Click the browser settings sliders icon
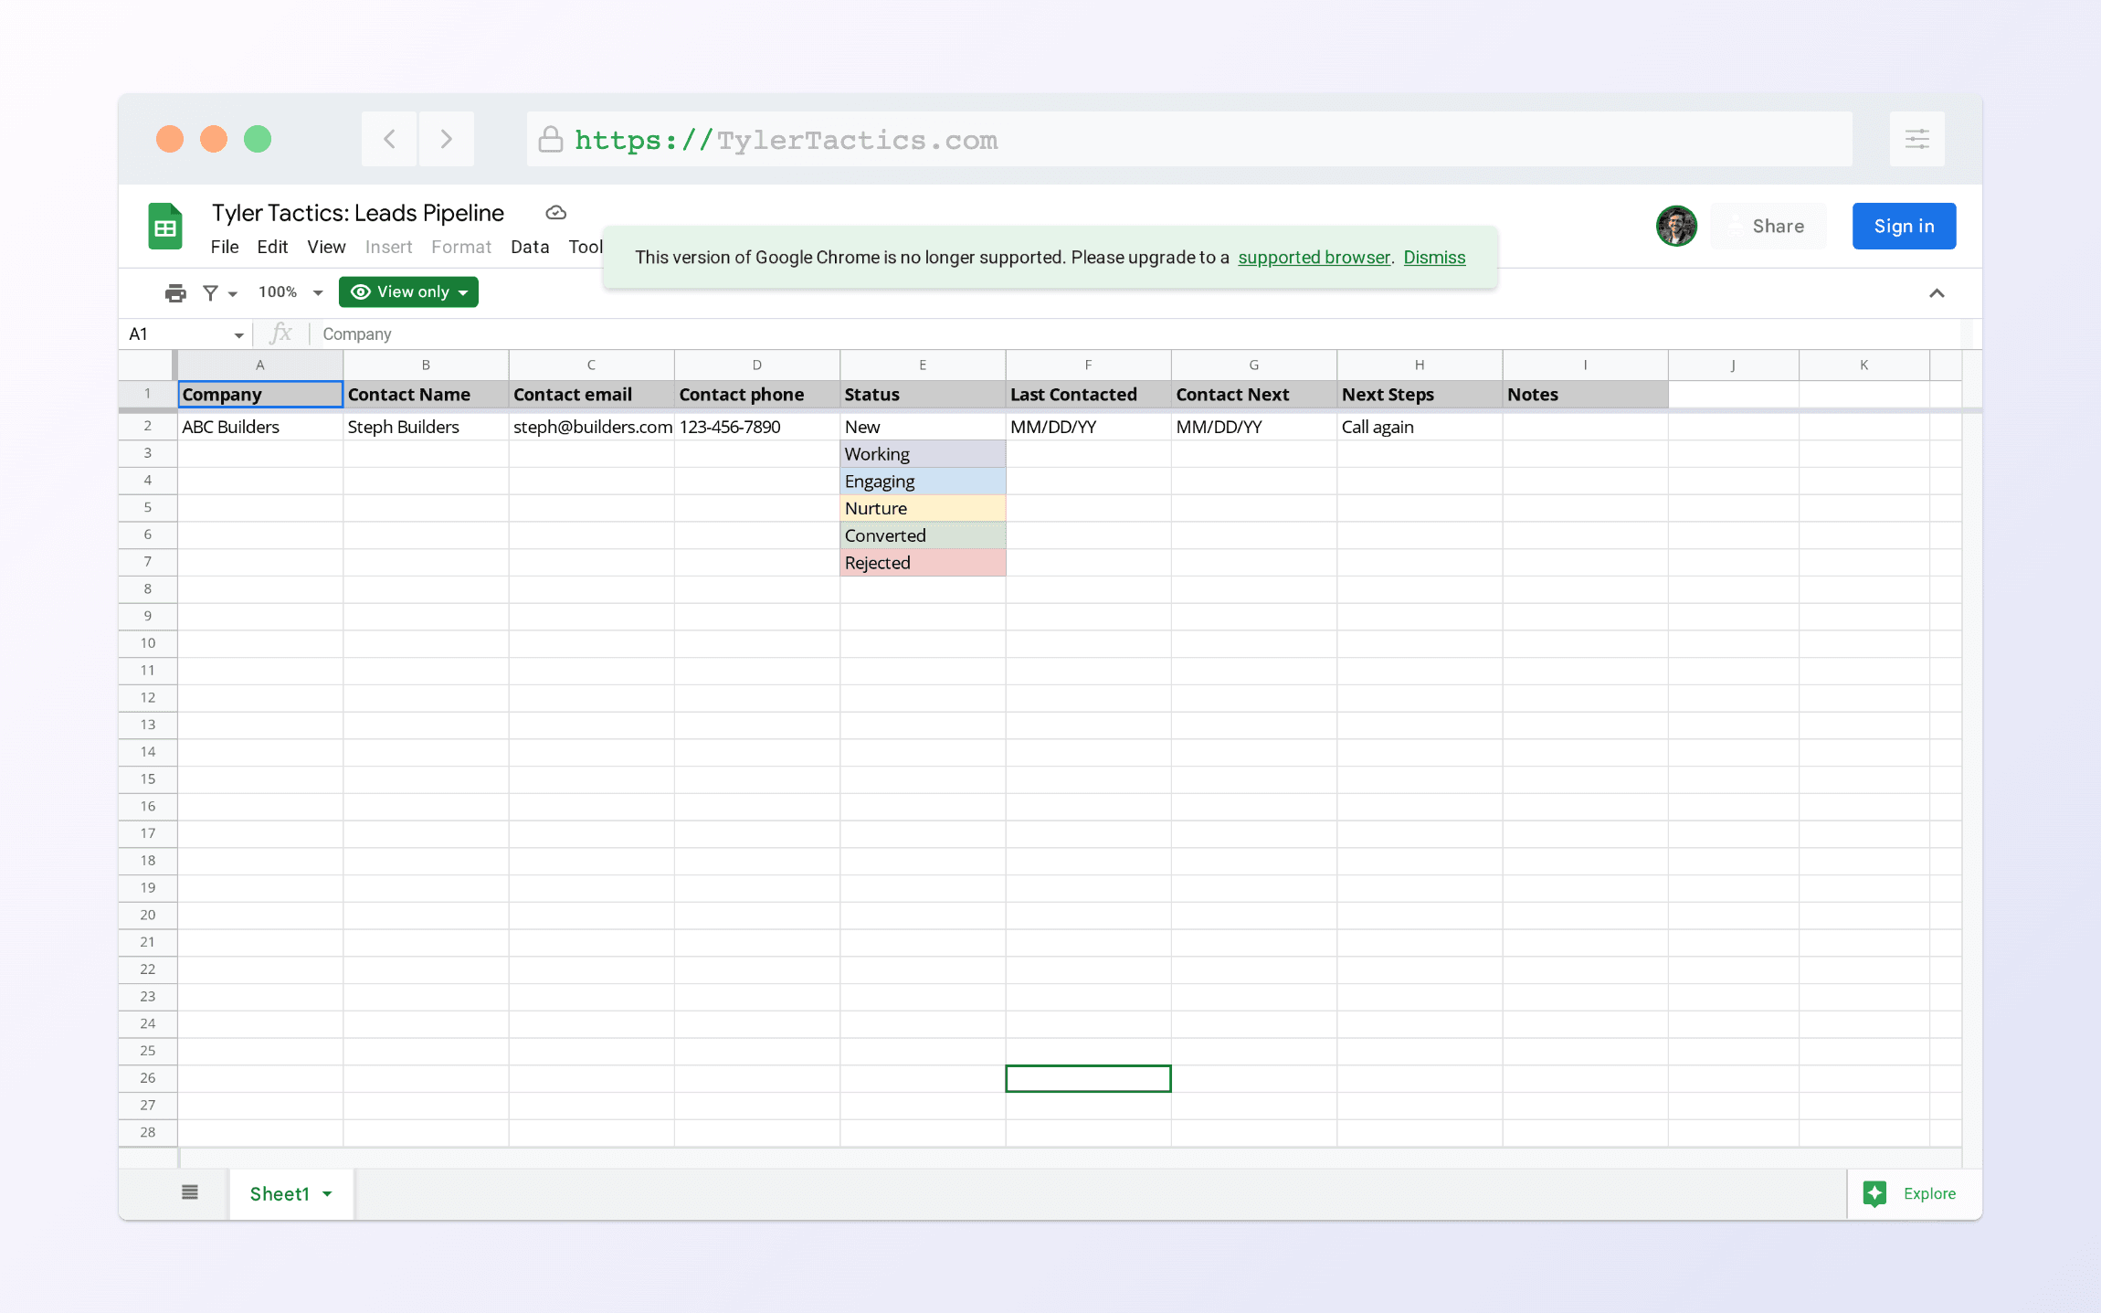Image resolution: width=2101 pixels, height=1313 pixels. tap(1916, 139)
